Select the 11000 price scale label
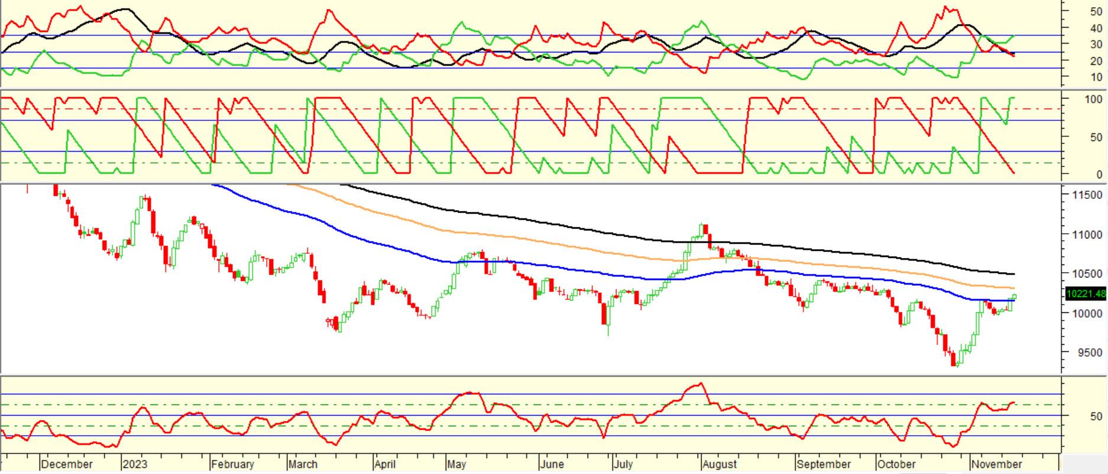Viewport: 1108px width, 474px height. pyautogui.click(x=1087, y=234)
